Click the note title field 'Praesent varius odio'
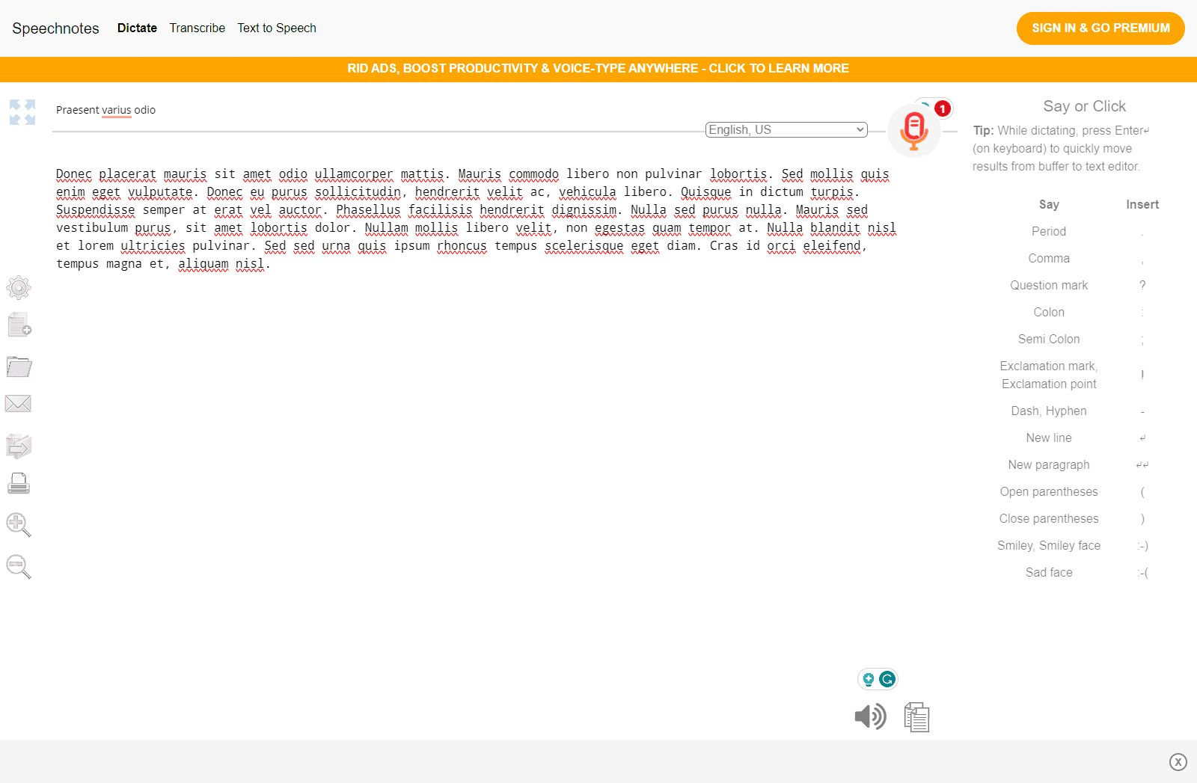1197x783 pixels. coord(105,110)
